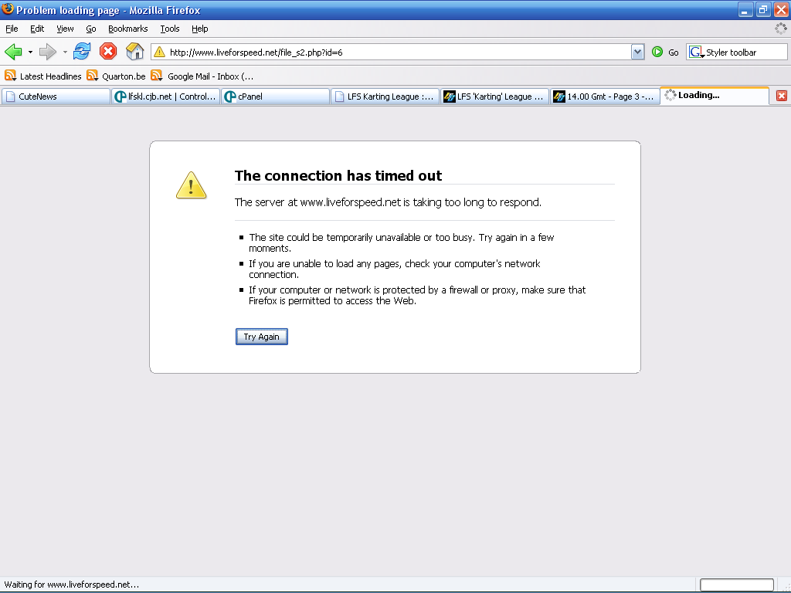Switch to the 14.00 Gmt - Page 3 tab

pos(604,97)
